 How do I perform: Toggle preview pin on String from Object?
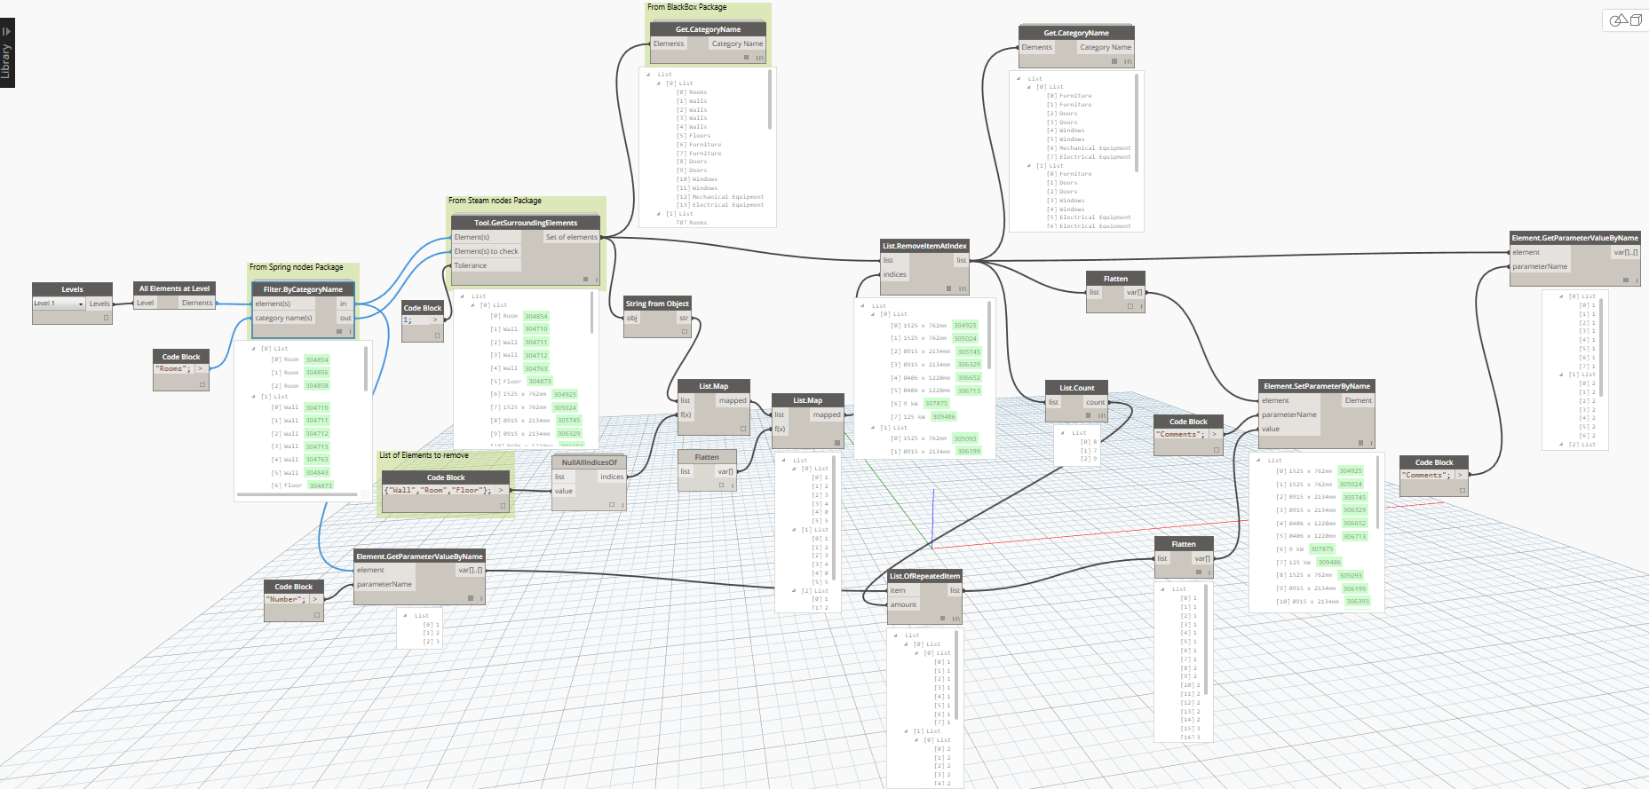(x=685, y=331)
